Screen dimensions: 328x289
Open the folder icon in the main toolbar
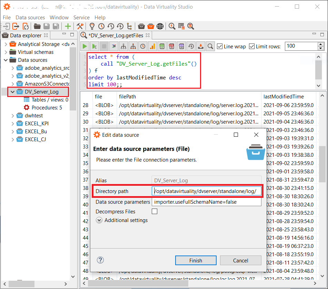[x=37, y=26]
